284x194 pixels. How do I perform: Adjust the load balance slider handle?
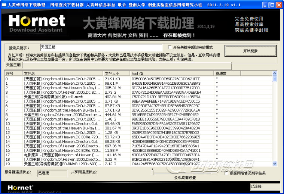click(x=153, y=172)
